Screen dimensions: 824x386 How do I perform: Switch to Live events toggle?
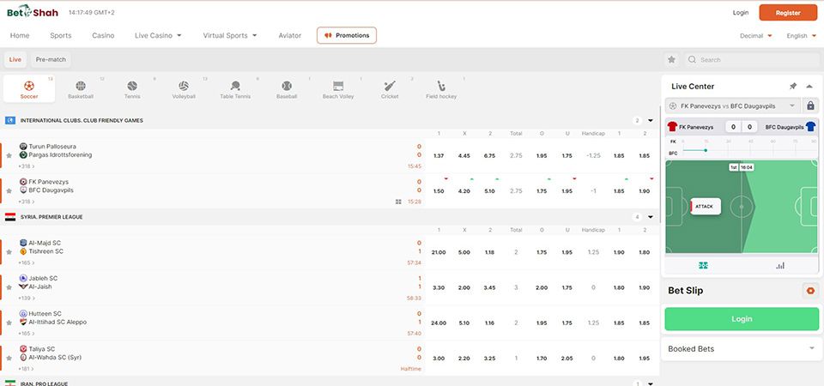[15, 60]
